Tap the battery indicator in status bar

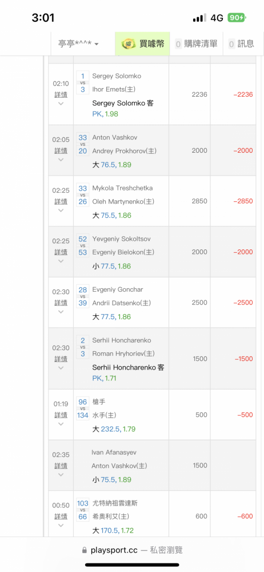coord(237,18)
